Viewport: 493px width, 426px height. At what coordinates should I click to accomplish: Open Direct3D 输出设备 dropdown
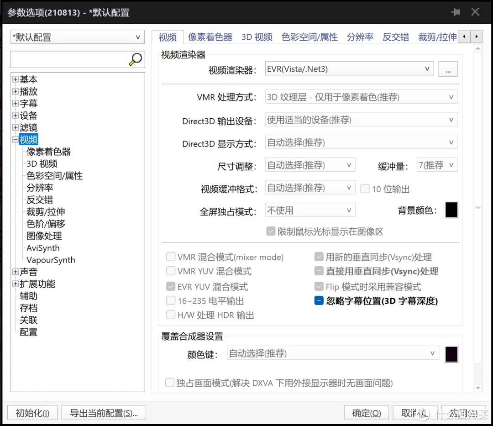[x=361, y=120]
